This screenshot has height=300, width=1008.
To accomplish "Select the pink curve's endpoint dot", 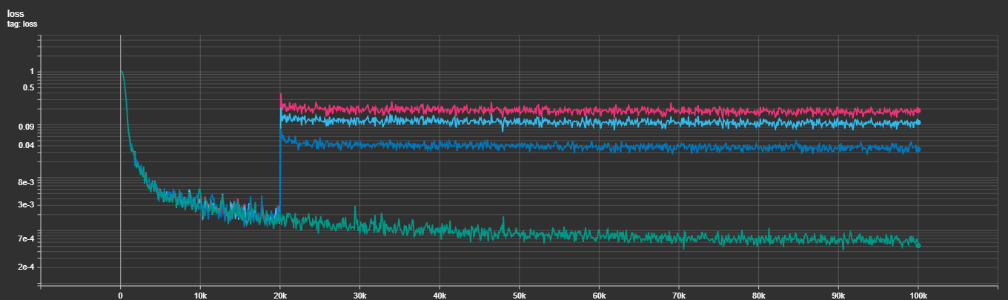I will [918, 110].
